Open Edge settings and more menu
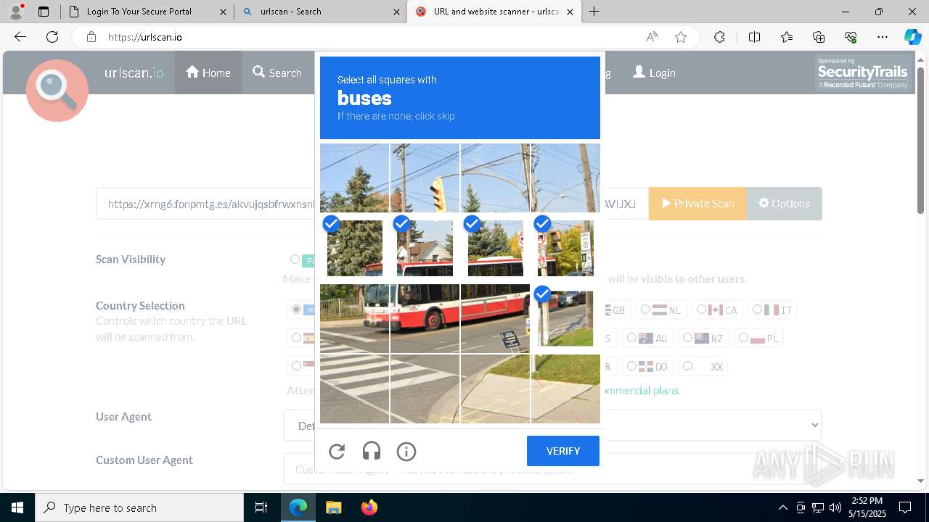The height and width of the screenshot is (522, 929). click(883, 37)
